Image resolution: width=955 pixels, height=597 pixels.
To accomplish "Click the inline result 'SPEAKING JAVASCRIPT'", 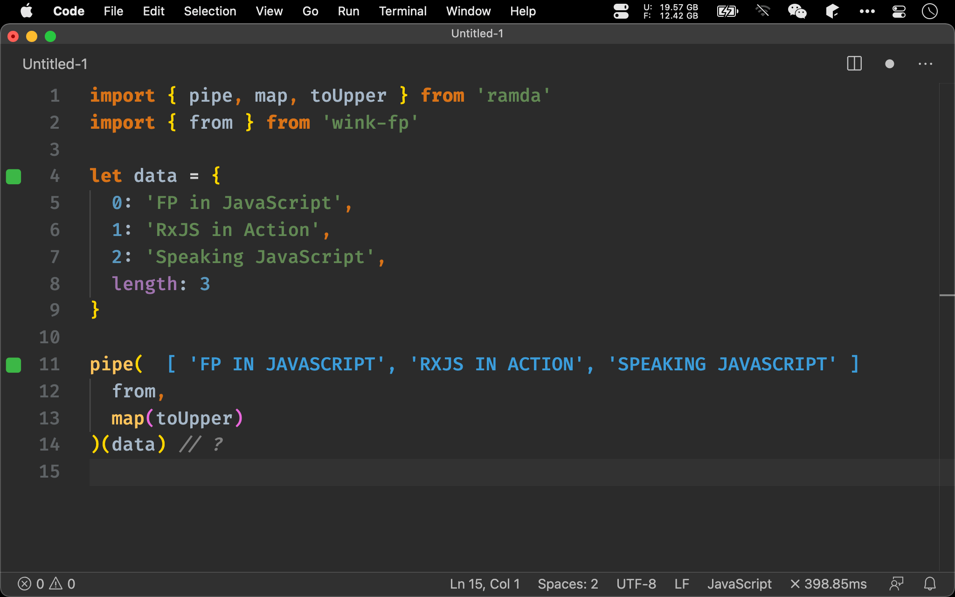I will [722, 364].
